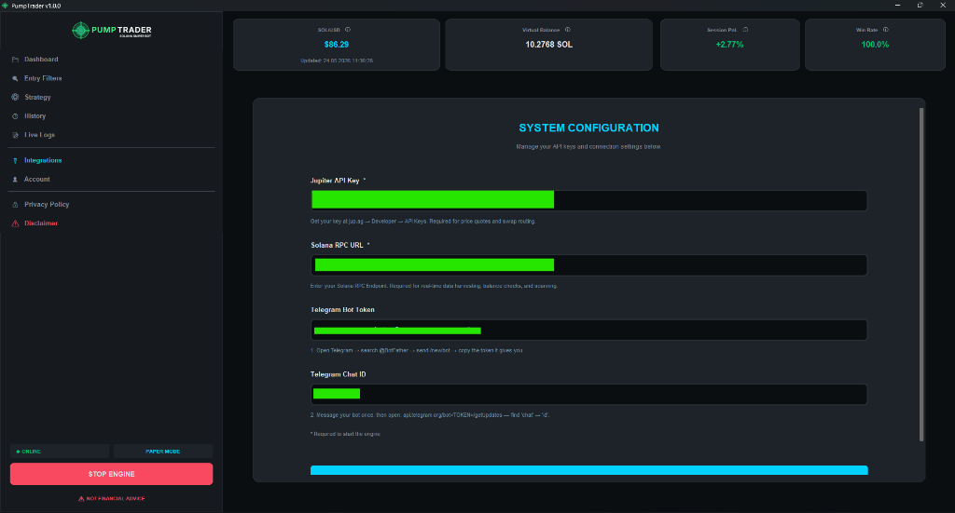Click into the Telegram Bot Token field
The width and height of the screenshot is (955, 513).
pyautogui.click(x=589, y=330)
